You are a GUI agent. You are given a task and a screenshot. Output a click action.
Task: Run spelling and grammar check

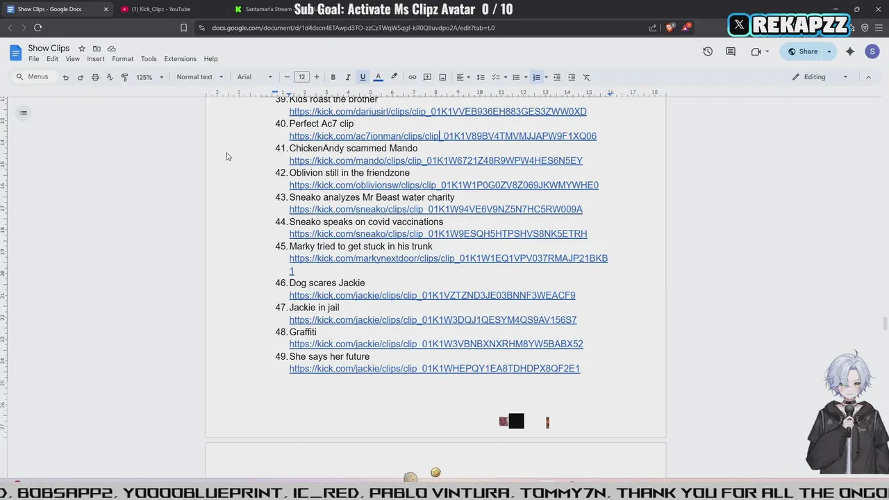point(110,77)
